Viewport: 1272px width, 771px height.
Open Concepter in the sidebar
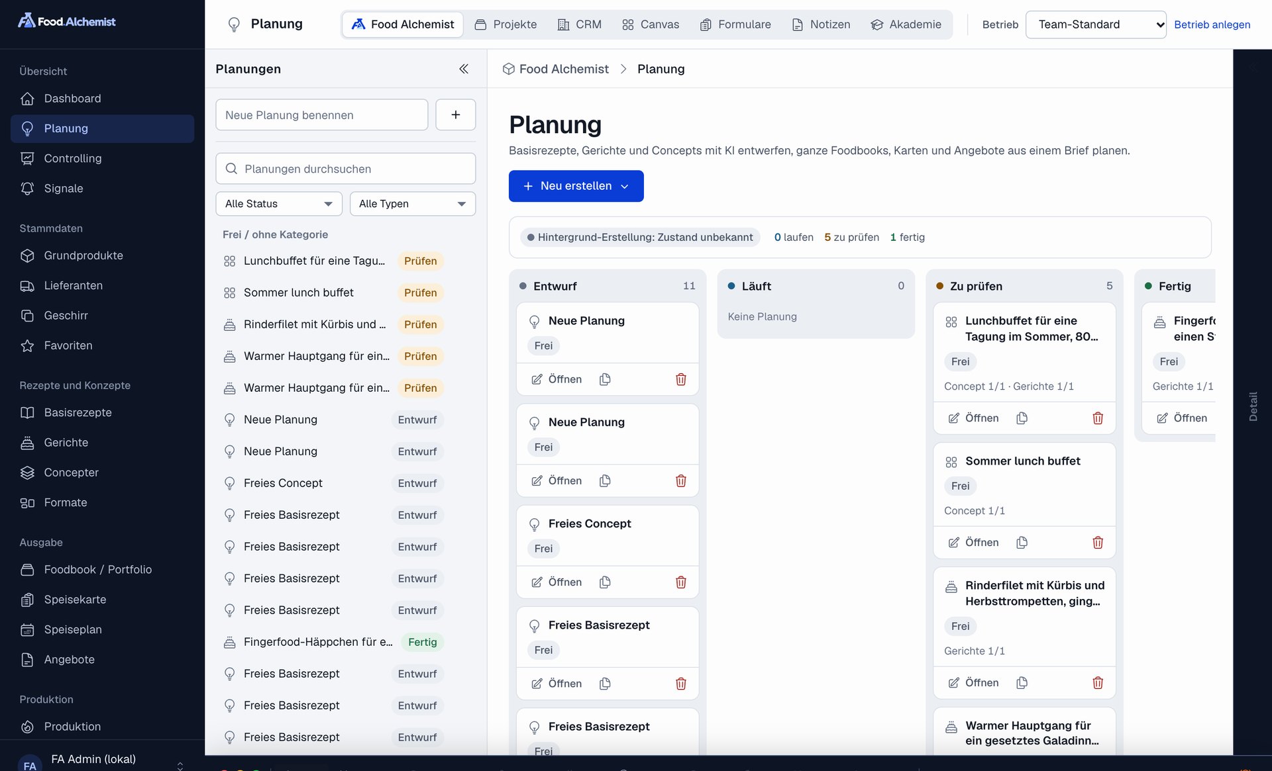point(102,473)
